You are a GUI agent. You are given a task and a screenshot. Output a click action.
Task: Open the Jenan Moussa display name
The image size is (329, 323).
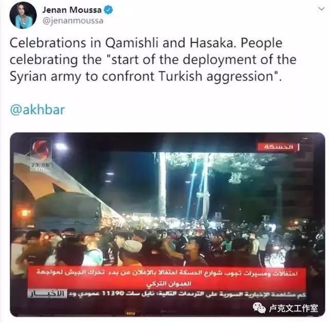[x=72, y=10]
